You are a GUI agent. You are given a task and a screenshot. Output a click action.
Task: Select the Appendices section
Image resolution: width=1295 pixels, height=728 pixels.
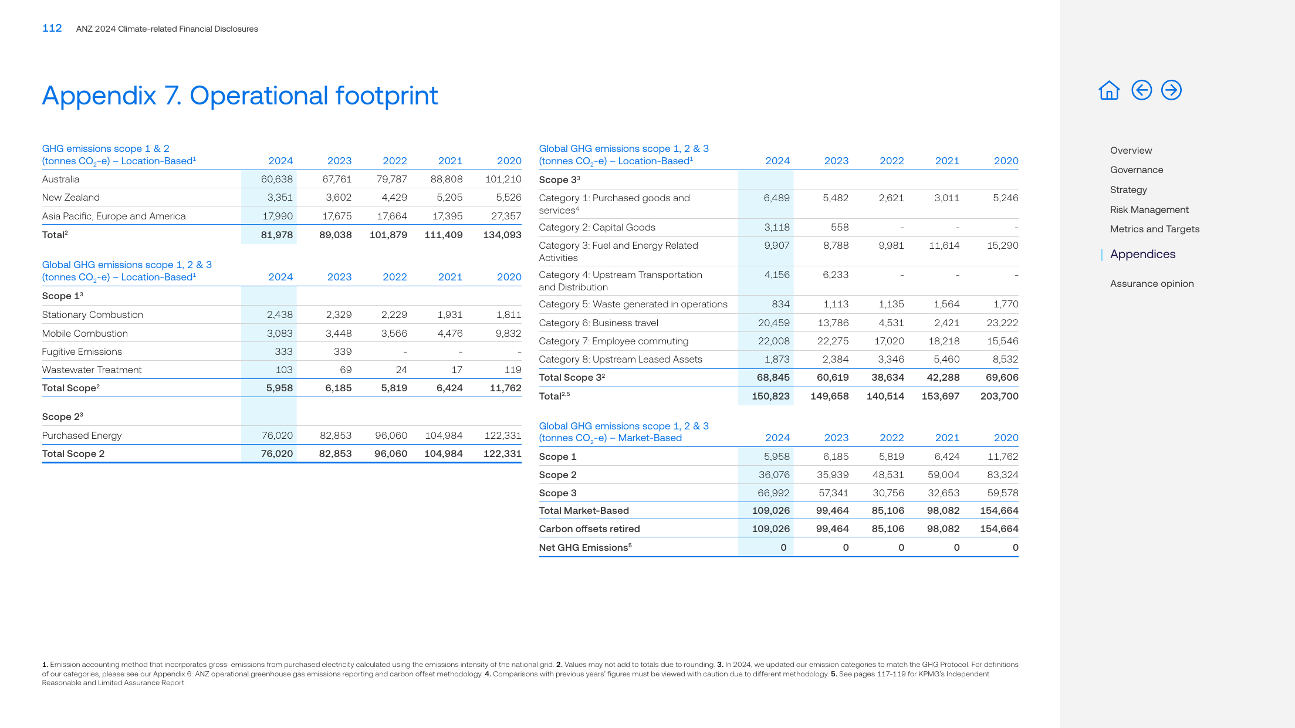1142,254
